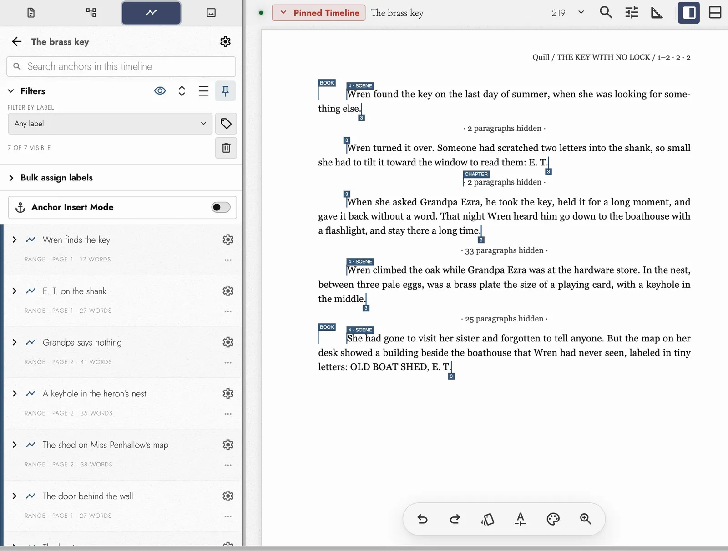Open the Pinned Timeline dropdown
Screen dimensions: 728x551
(318, 13)
